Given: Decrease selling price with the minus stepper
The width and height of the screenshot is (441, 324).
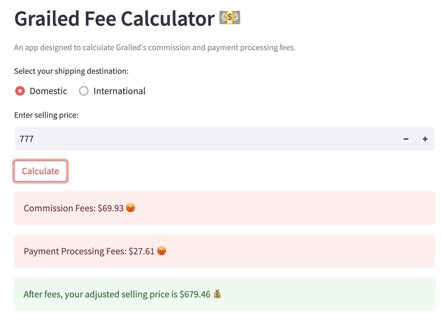Looking at the screenshot, I should tap(406, 139).
